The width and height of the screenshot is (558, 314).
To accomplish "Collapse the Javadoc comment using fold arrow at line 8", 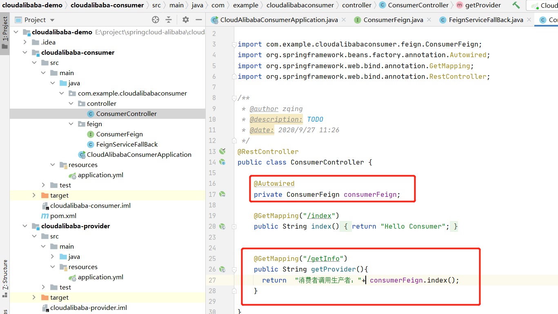I will point(234,98).
